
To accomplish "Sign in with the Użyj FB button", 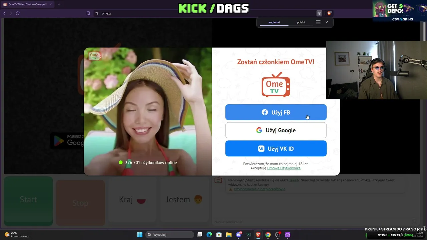I will click(276, 112).
